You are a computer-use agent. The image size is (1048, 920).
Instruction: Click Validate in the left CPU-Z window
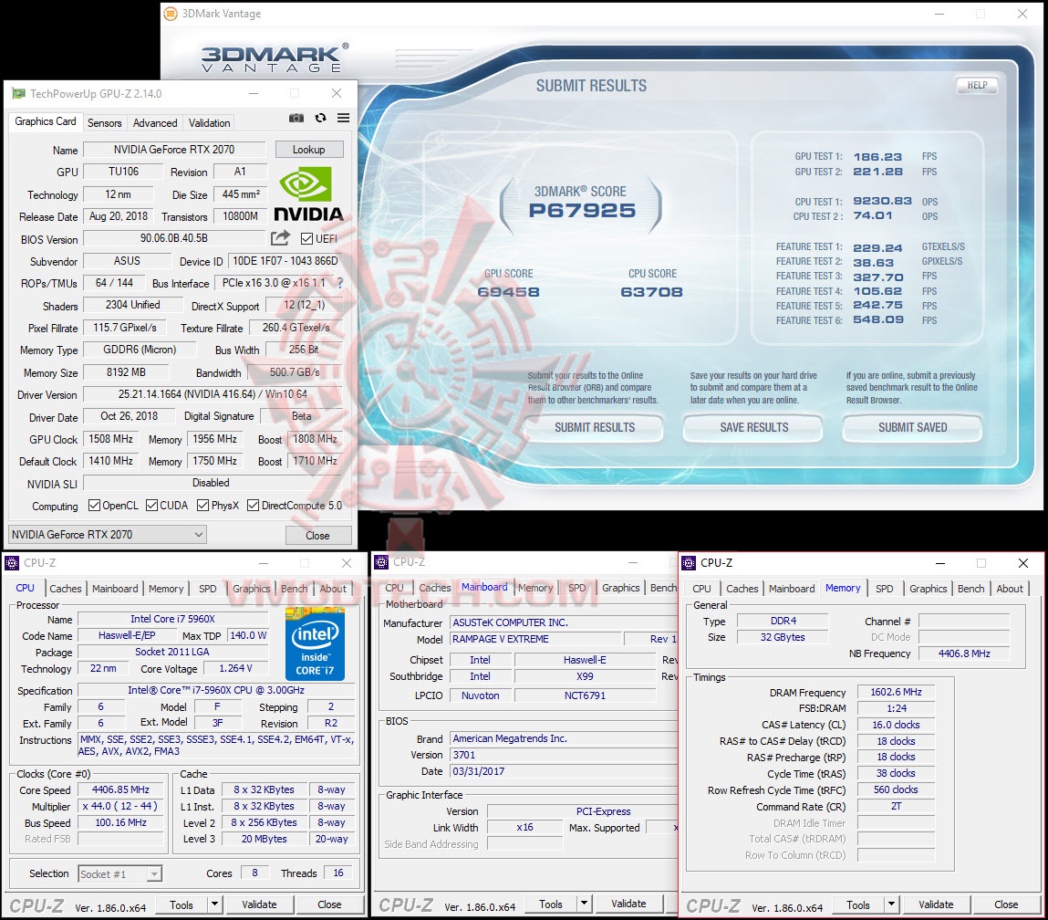coord(259,904)
